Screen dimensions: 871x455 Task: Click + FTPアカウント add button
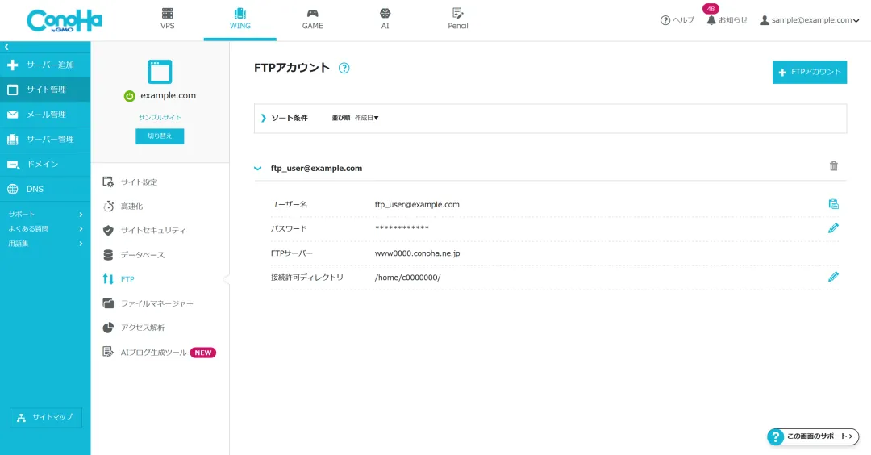pyautogui.click(x=810, y=73)
